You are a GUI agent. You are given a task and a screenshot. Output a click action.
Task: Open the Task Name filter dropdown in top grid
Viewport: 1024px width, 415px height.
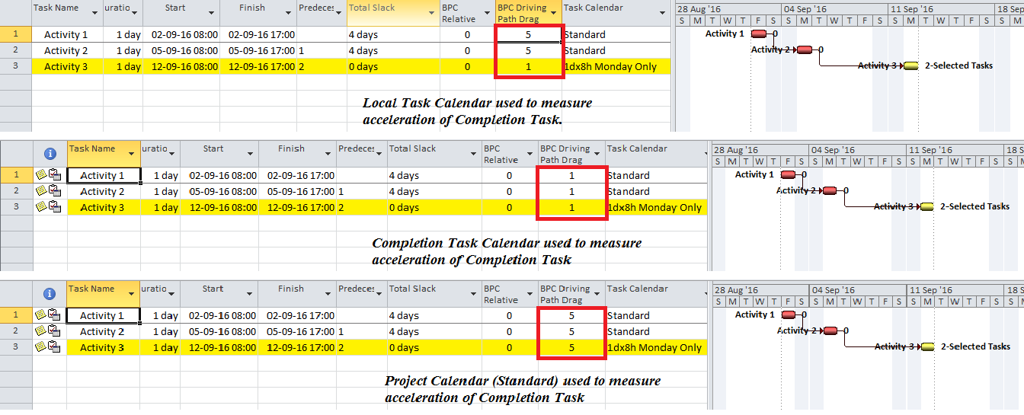(94, 13)
